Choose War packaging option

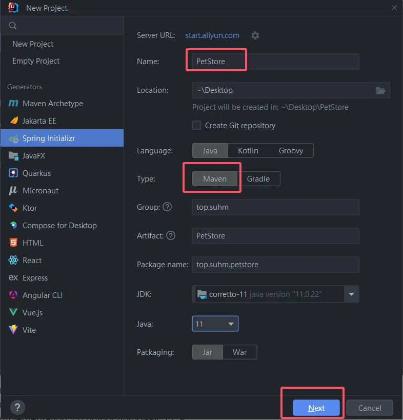tap(239, 352)
